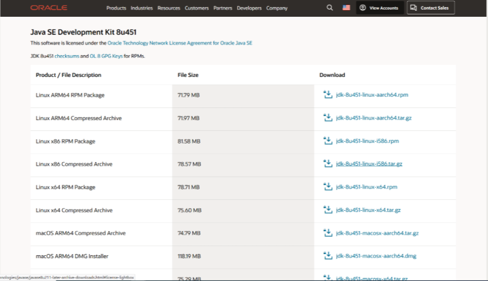The height and width of the screenshot is (281, 488).
Task: Open the OL 8 GPG Keys link
Action: (x=106, y=56)
